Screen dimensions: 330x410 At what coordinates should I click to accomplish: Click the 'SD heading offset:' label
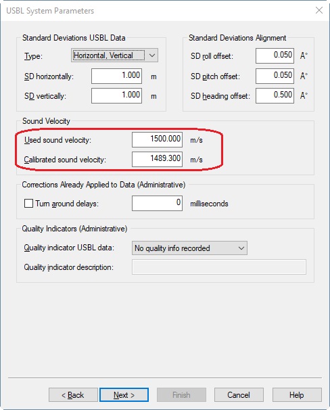(220, 96)
